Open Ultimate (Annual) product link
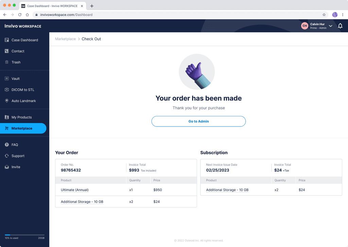 tap(74, 190)
